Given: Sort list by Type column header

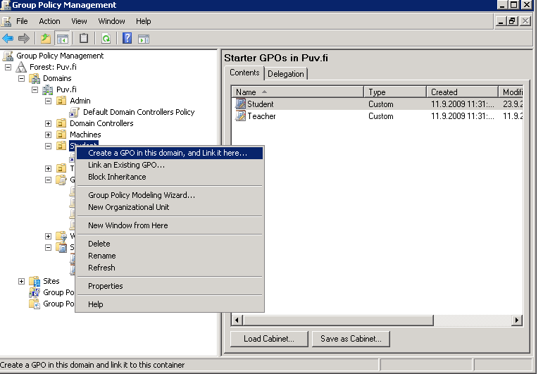Looking at the screenshot, I should coord(395,92).
